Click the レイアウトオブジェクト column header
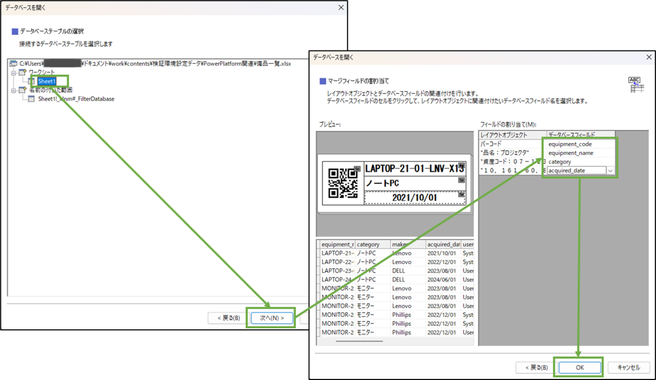Screen dimensions: 656x380 click(512, 135)
